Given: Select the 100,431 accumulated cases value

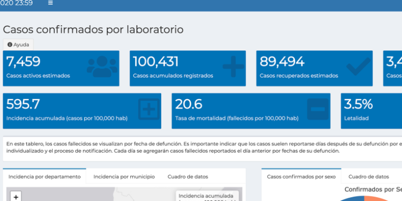Looking at the screenshot, I should [x=155, y=62].
